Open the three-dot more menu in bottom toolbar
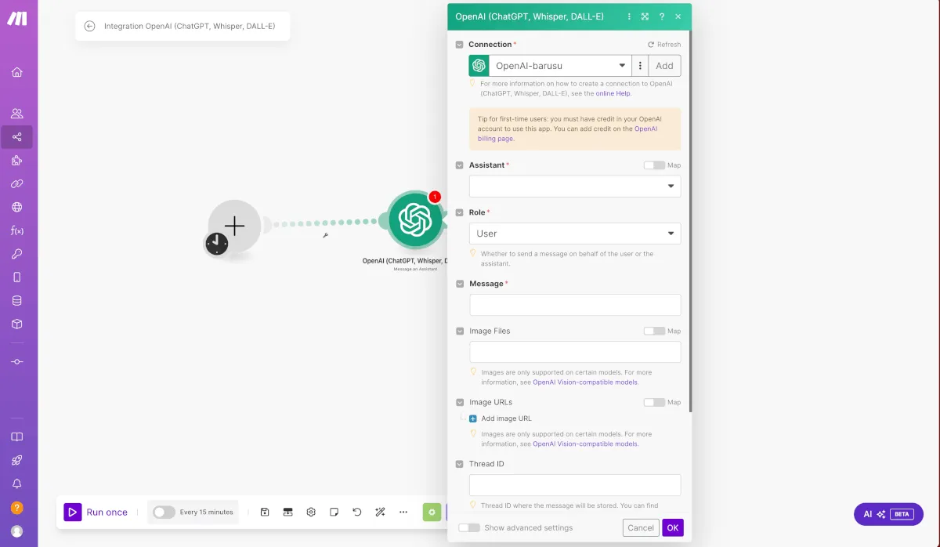940x547 pixels. 403,512
